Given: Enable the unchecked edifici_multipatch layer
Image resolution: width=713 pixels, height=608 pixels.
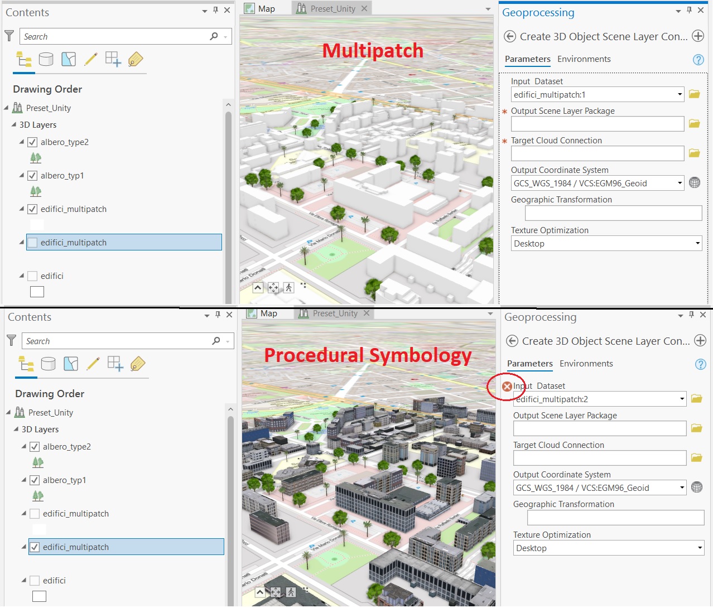Looking at the screenshot, I should point(33,242).
